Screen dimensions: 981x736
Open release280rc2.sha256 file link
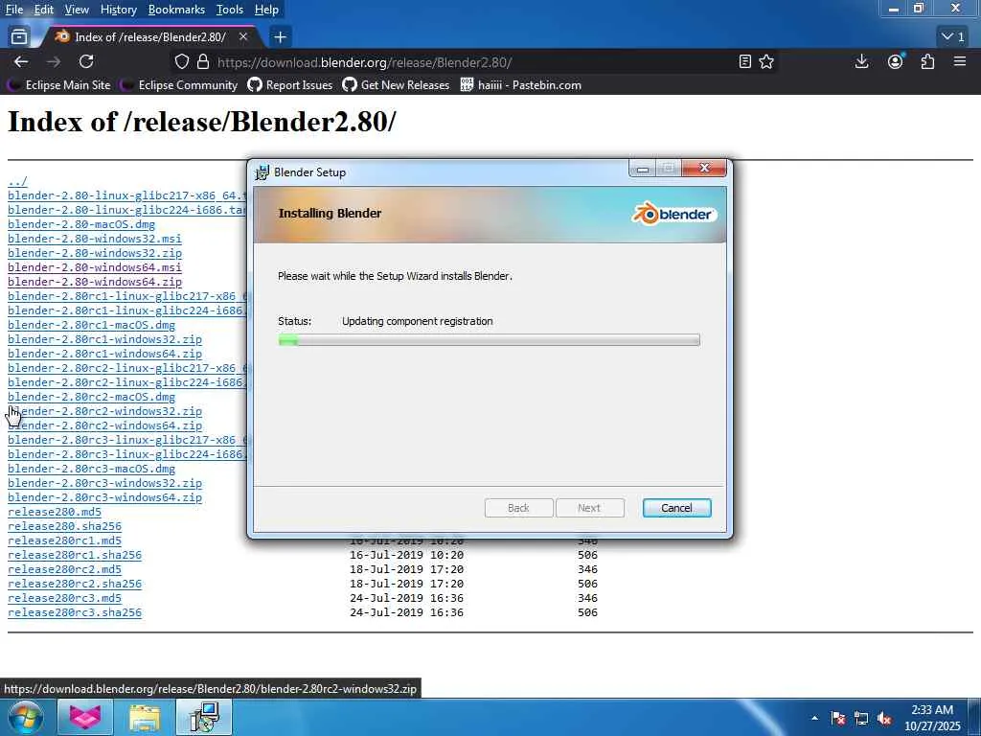point(75,584)
